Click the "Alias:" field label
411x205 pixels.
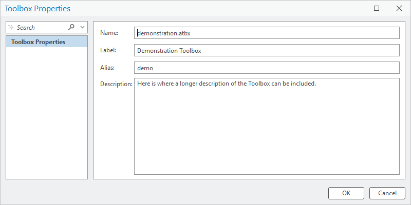pos(107,68)
